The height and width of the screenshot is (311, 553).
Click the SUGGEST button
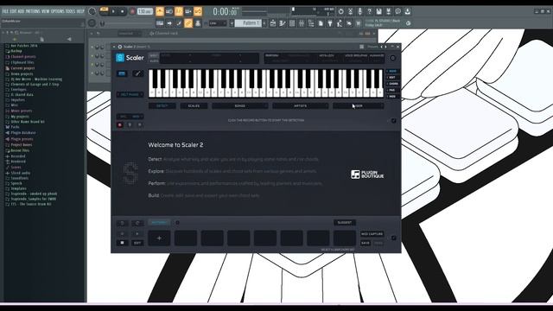point(345,223)
